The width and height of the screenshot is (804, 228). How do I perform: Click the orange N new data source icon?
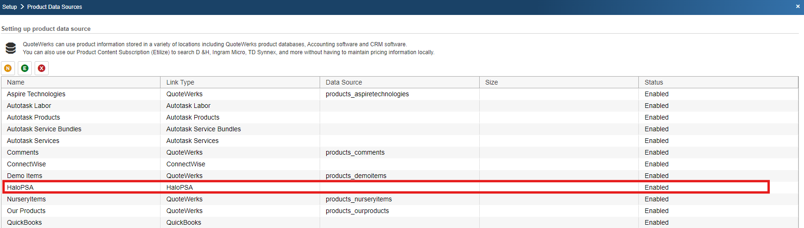[8, 68]
